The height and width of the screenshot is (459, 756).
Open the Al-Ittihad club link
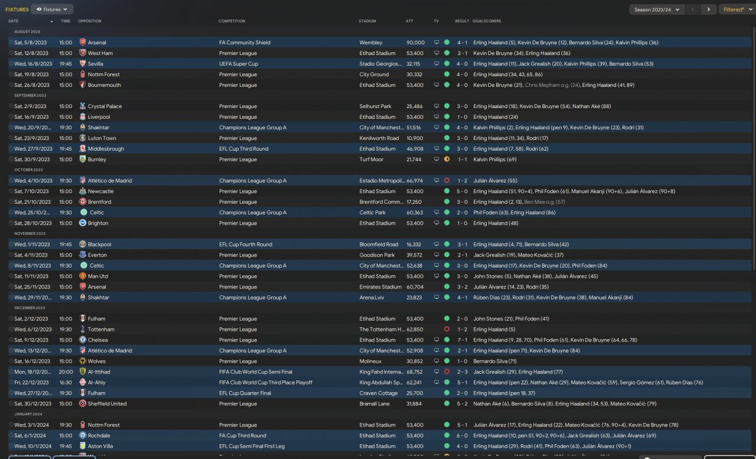(x=99, y=372)
